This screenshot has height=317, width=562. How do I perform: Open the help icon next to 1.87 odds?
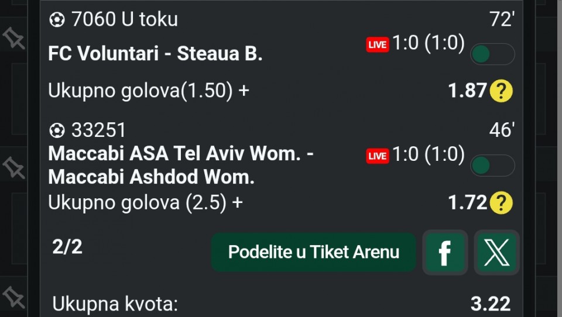point(501,91)
